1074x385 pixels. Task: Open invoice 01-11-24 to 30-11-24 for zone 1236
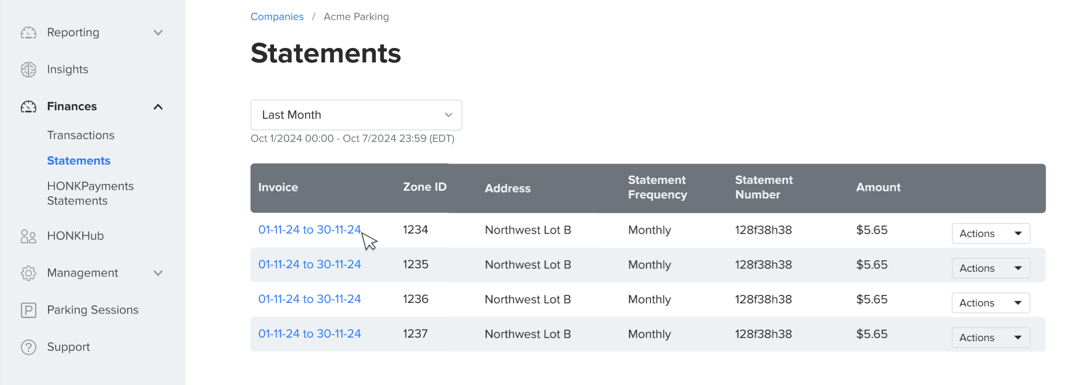(x=310, y=299)
